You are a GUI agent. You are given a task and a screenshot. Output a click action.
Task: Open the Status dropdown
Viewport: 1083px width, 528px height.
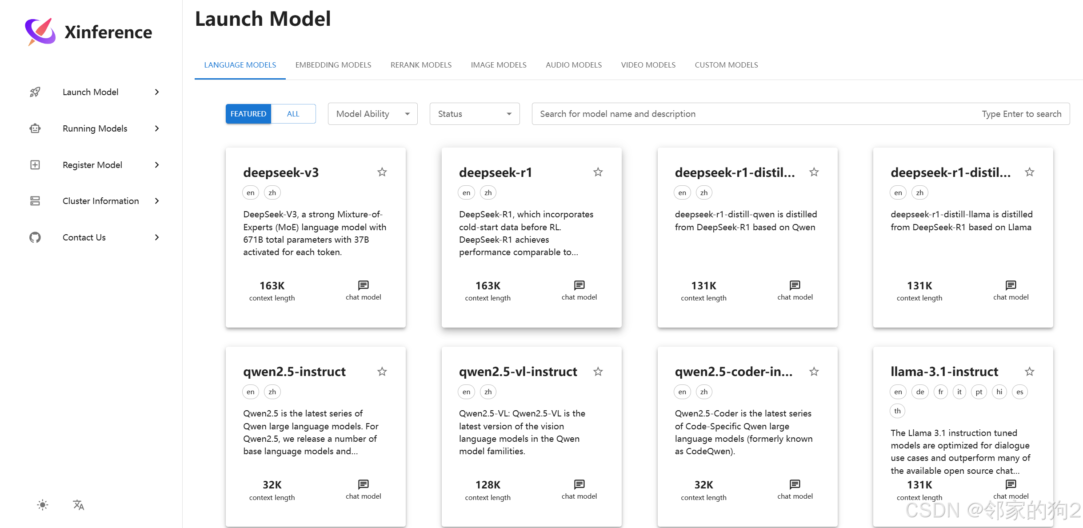point(475,114)
